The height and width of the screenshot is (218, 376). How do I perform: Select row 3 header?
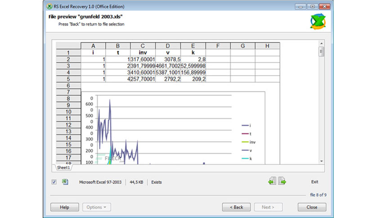coord(68,66)
